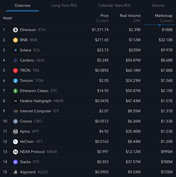Click Internet Computer volume $8.55M
Screen dimensions: 176x177
[x=134, y=111]
